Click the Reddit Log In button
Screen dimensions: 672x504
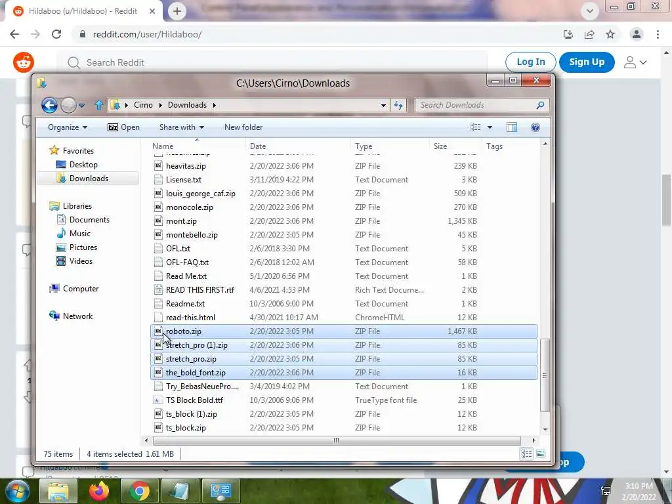click(x=530, y=62)
